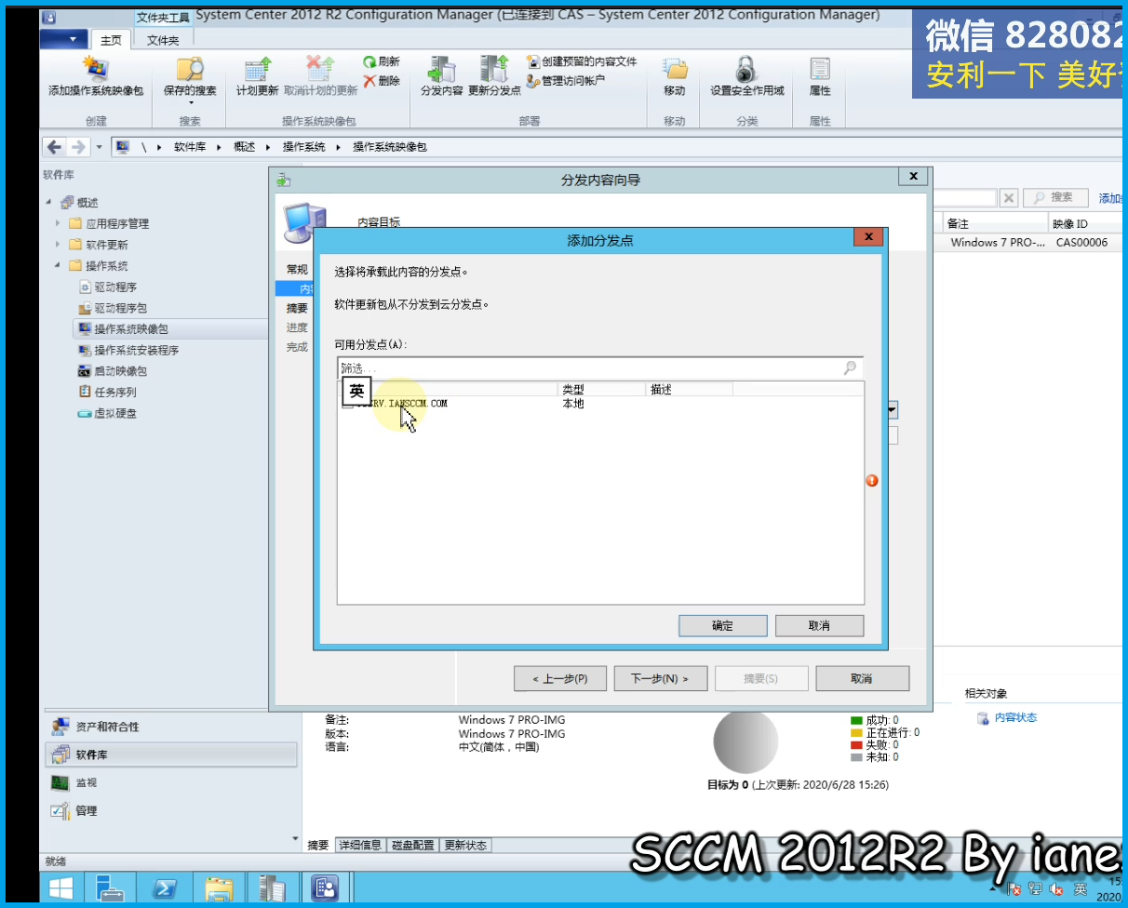The height and width of the screenshot is (908, 1128).
Task: Click Manage Access Accounts (管理访问帐户)
Action: point(566,81)
